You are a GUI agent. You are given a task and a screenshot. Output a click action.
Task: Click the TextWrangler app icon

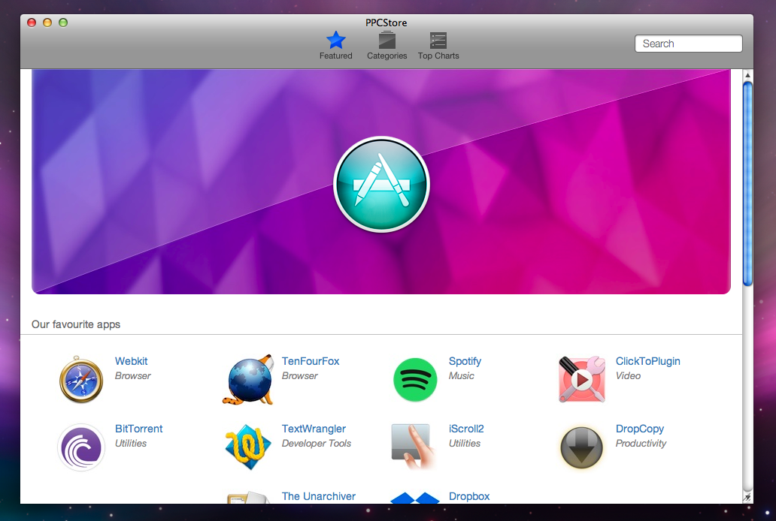248,447
